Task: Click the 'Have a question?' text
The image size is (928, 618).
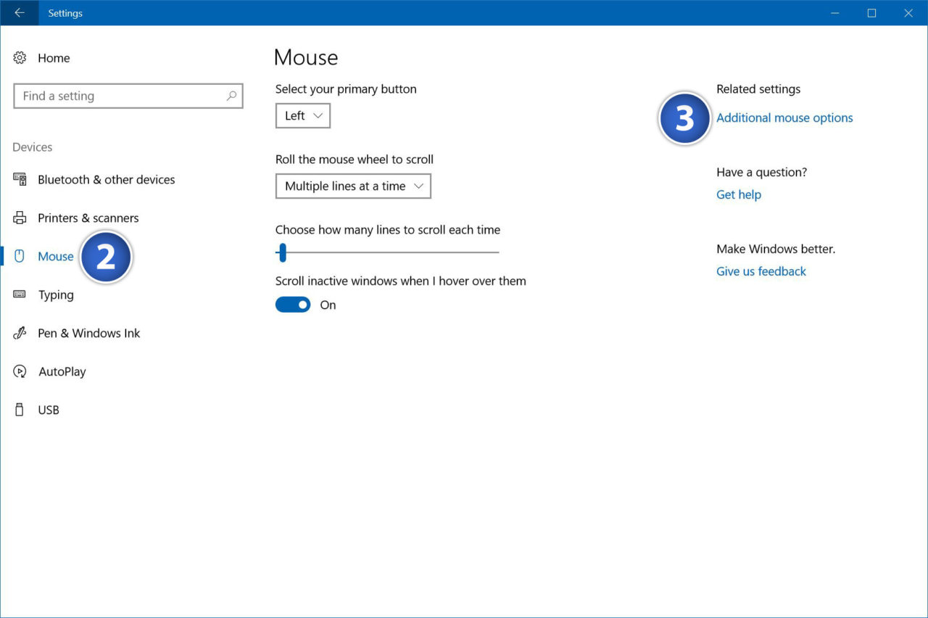Action: [761, 172]
